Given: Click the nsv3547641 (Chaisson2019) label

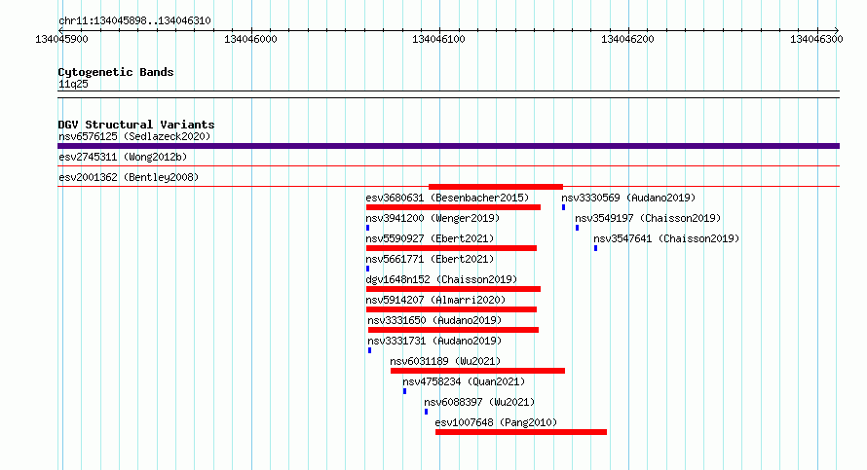Looking at the screenshot, I should [x=666, y=238].
